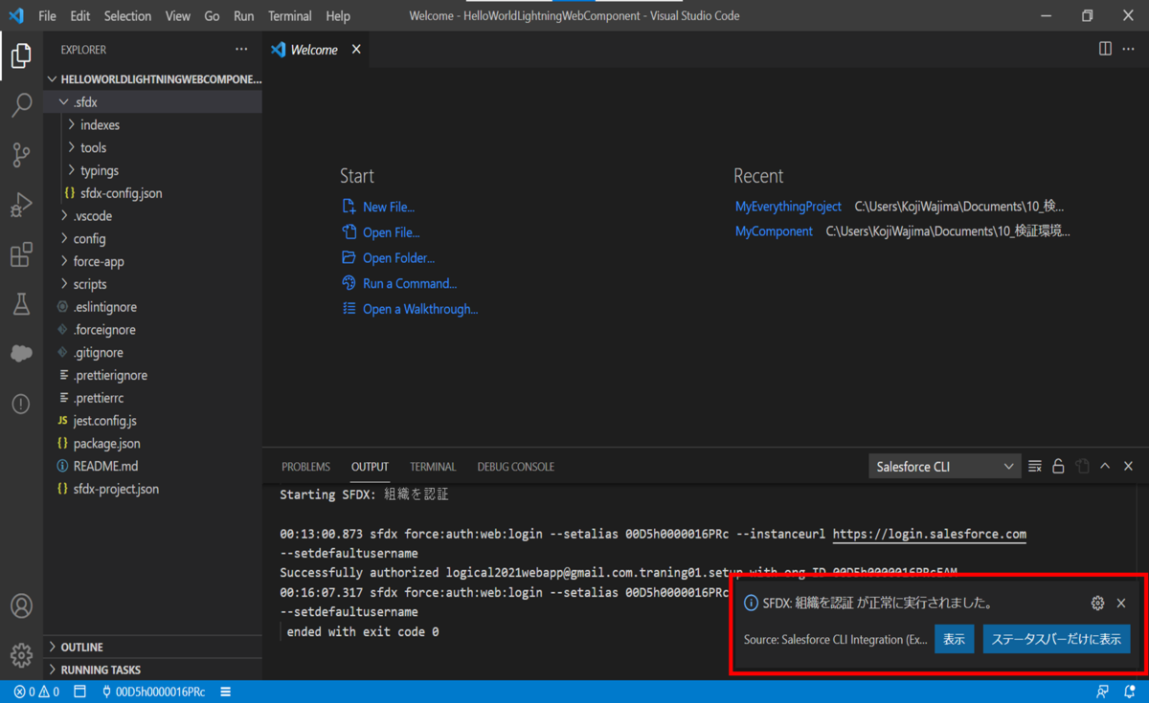The width and height of the screenshot is (1149, 703).
Task: Select the Output panel tab
Action: tap(370, 467)
